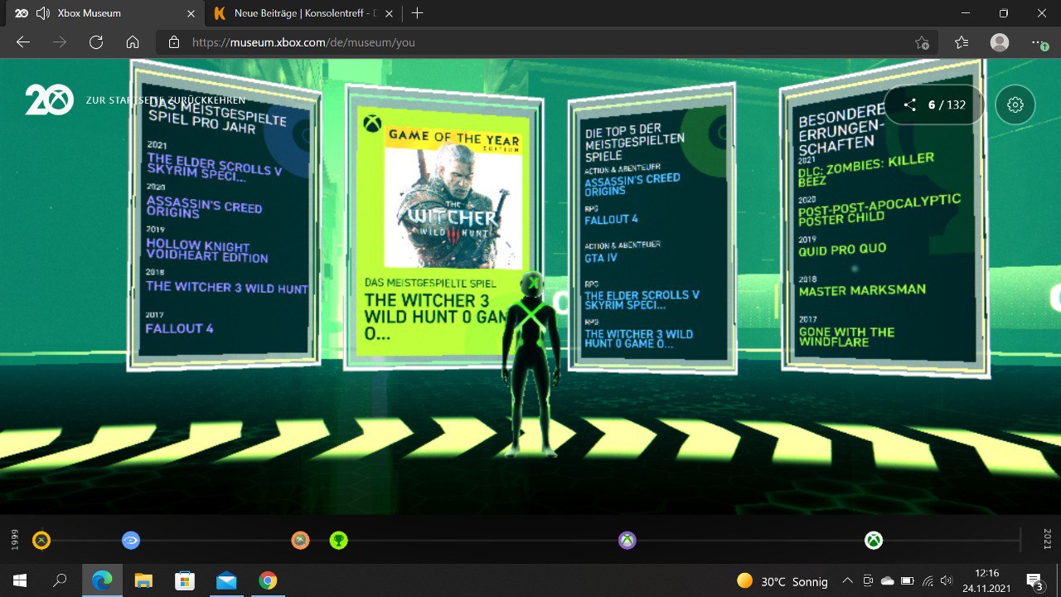
Task: Select 'Quid Pro Quo' achievement
Action: point(842,249)
